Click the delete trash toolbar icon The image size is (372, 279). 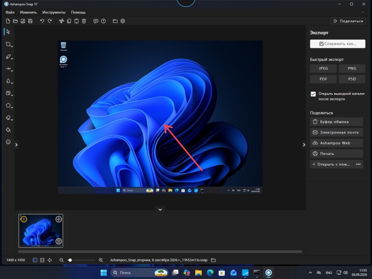pyautogui.click(x=84, y=21)
